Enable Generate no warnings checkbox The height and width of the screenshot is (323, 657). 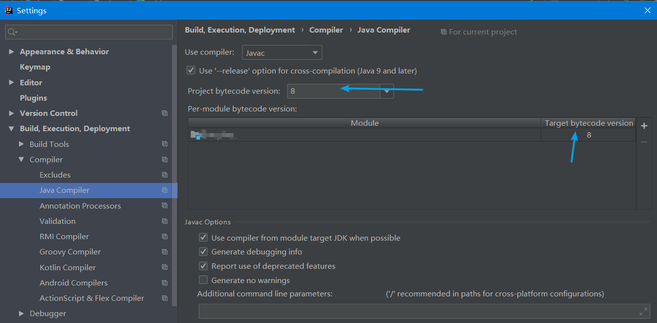[203, 280]
